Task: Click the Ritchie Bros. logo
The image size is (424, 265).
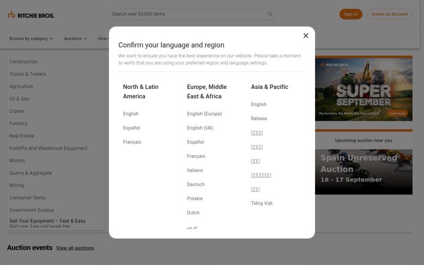Action: pyautogui.click(x=31, y=15)
